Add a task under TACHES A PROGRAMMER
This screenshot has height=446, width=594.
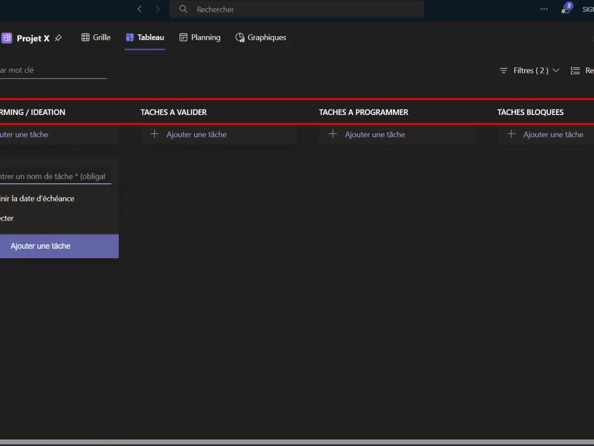click(x=374, y=134)
